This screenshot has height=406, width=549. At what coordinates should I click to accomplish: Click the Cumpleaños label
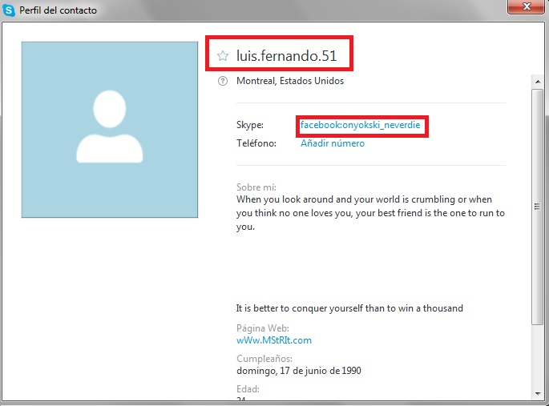[264, 359]
